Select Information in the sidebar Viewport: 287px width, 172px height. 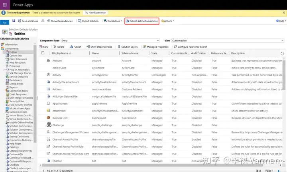11,45
